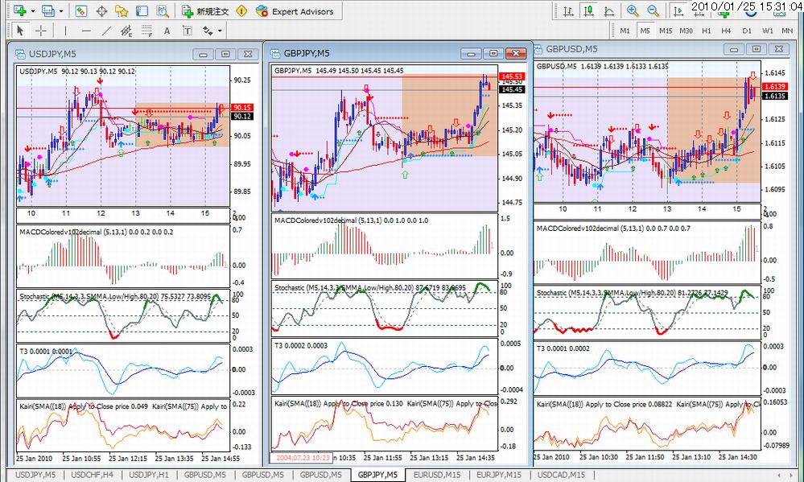Click the Zoom In magnifier
Image resolution: width=804 pixels, height=482 pixels.
pos(633,10)
